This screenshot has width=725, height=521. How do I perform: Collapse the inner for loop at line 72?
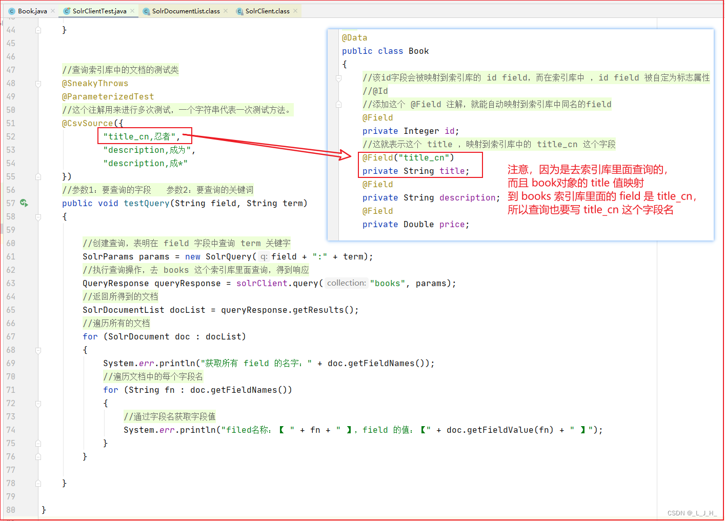click(x=38, y=403)
